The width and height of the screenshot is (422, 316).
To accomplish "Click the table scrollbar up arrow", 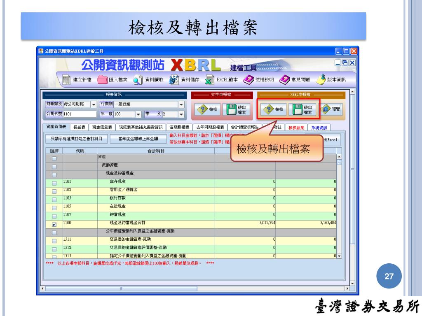I will 339,157.
